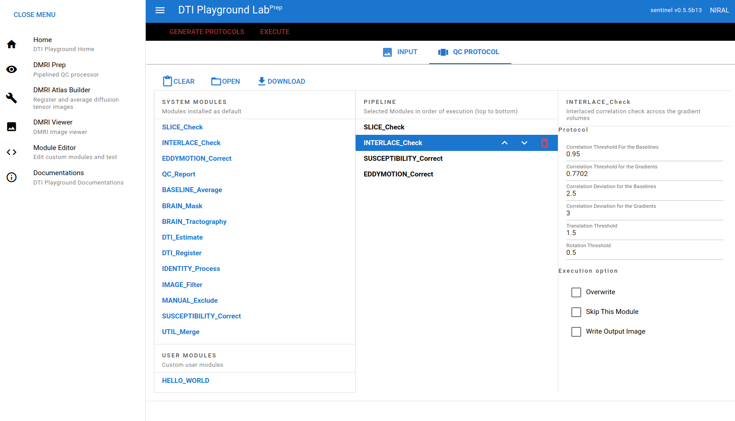Tick the Write Output Image checkbox

[x=576, y=332]
